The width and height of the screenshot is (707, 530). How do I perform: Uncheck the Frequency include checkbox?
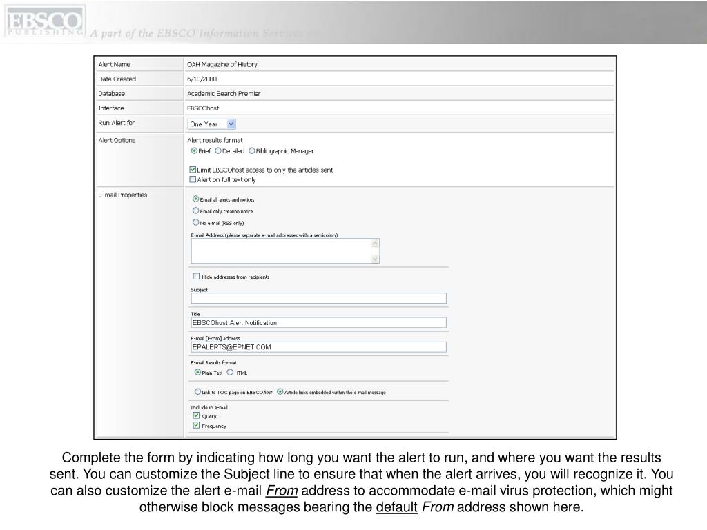point(196,425)
